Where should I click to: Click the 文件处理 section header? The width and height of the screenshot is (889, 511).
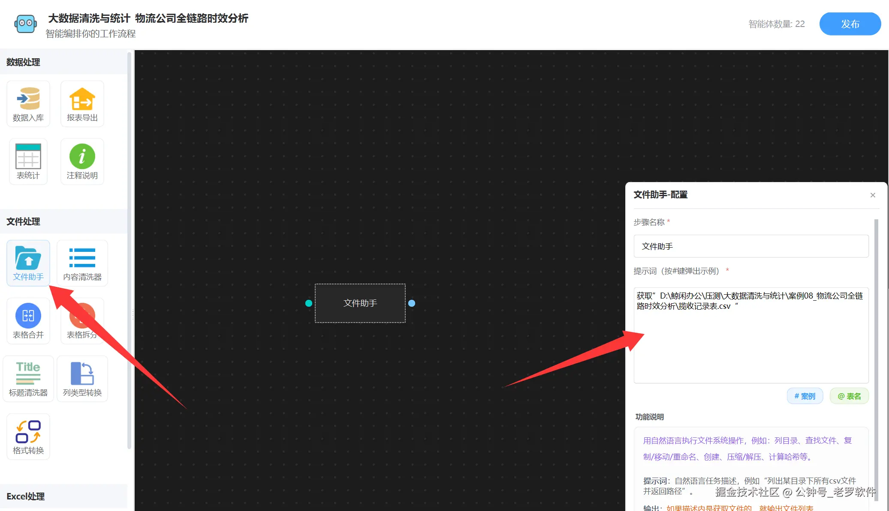tap(63, 221)
